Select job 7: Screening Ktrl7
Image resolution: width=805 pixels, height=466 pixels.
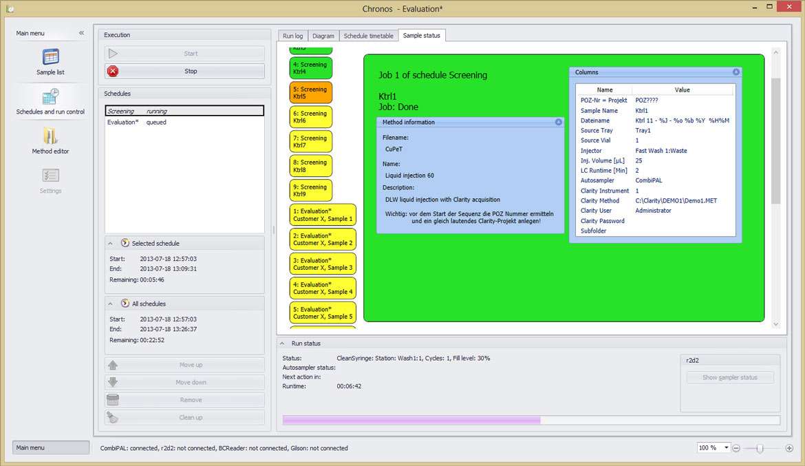tap(310, 141)
